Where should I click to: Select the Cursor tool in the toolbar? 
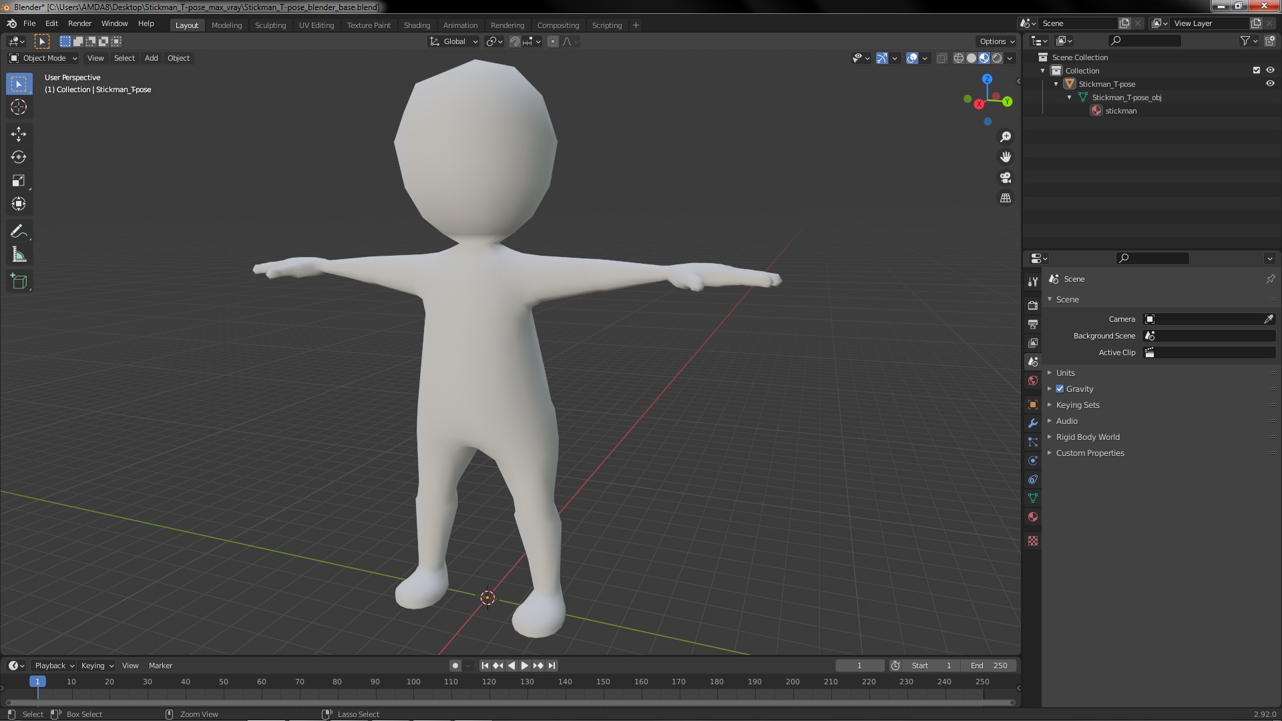[19, 107]
